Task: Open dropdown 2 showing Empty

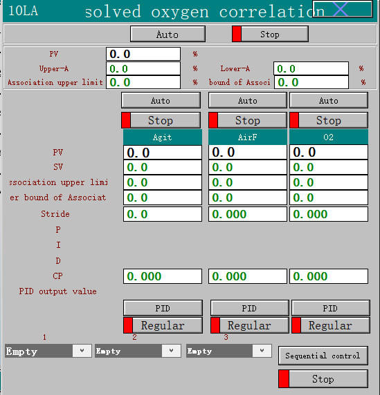Action: pyautogui.click(x=138, y=351)
